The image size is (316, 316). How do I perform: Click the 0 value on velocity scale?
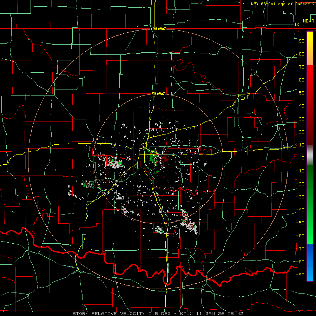(x=303, y=158)
